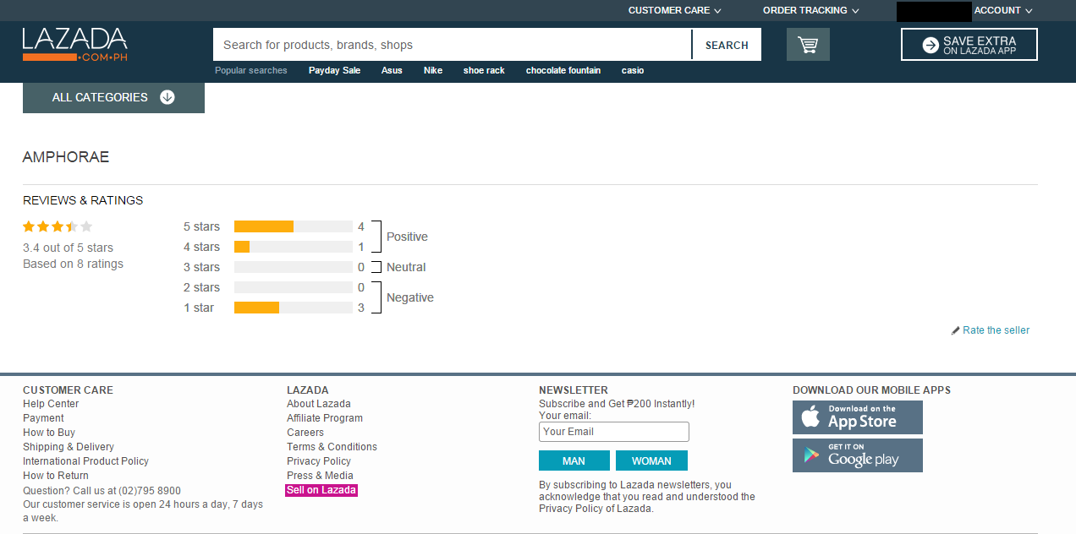Click the 1 star rating bar

tap(294, 308)
